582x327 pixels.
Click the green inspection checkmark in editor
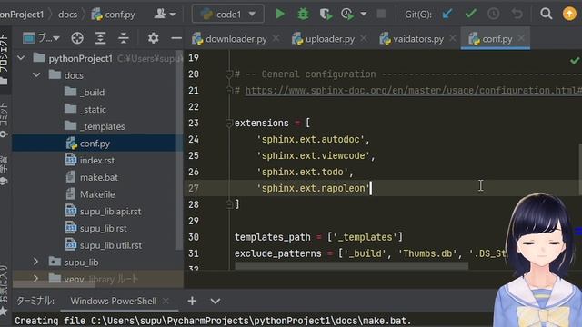click(575, 61)
